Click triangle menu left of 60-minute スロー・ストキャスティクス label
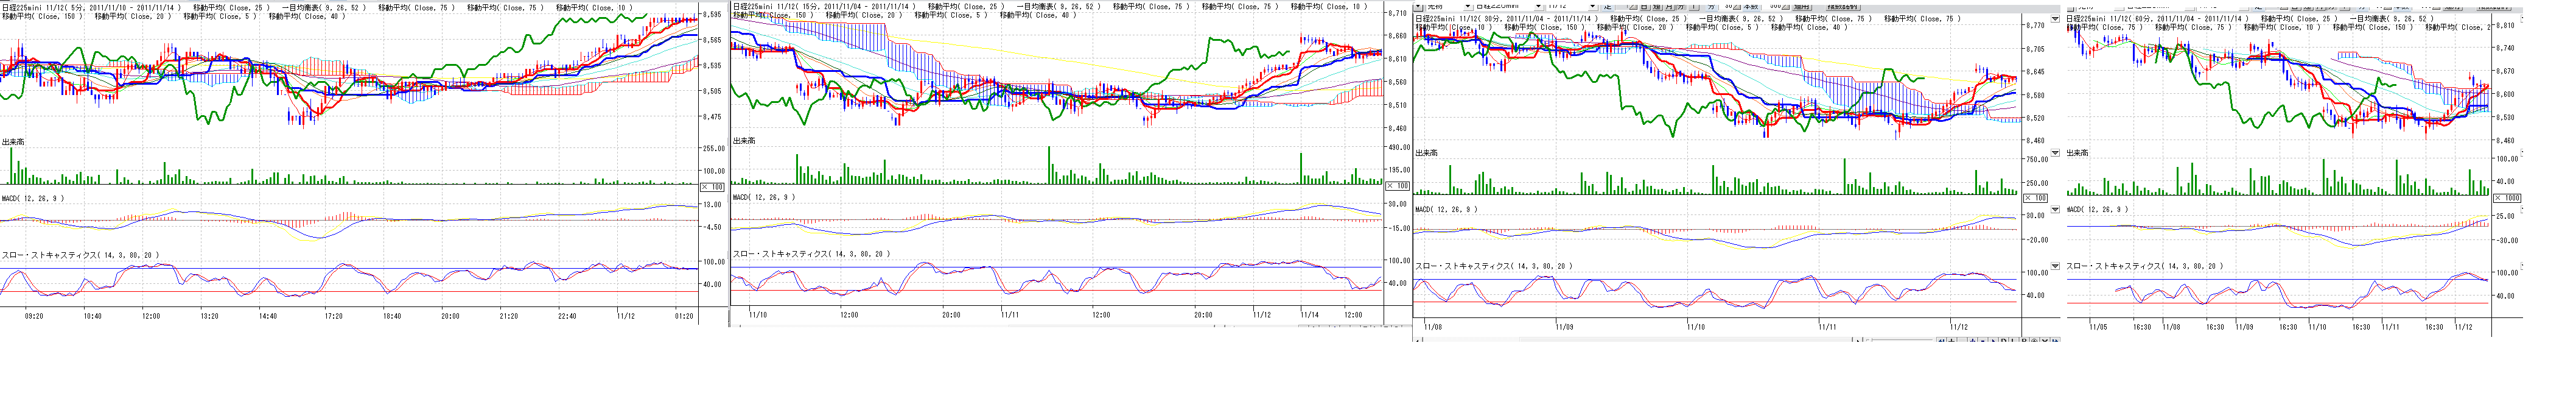The height and width of the screenshot is (407, 2576). (2055, 267)
